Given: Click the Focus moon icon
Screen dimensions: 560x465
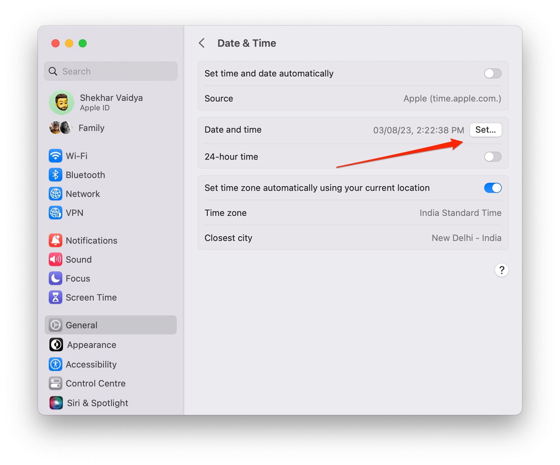Looking at the screenshot, I should [x=55, y=278].
